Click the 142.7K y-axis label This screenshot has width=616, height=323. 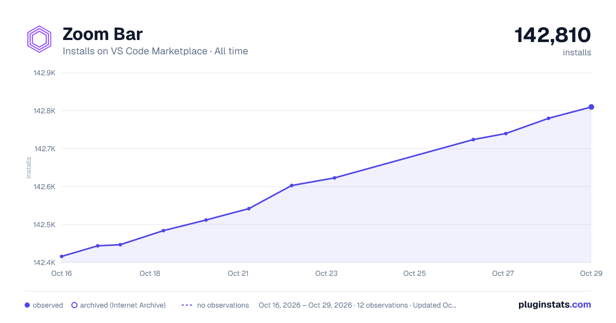coord(44,149)
